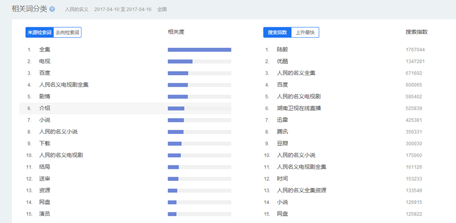Click the 演员 term at list bottom
Image resolution: width=456 pixels, height=223 pixels.
[x=45, y=214]
